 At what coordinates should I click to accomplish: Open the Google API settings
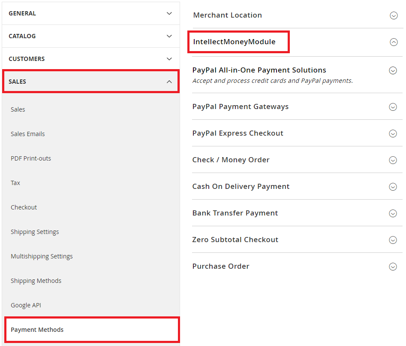pyautogui.click(x=26, y=305)
